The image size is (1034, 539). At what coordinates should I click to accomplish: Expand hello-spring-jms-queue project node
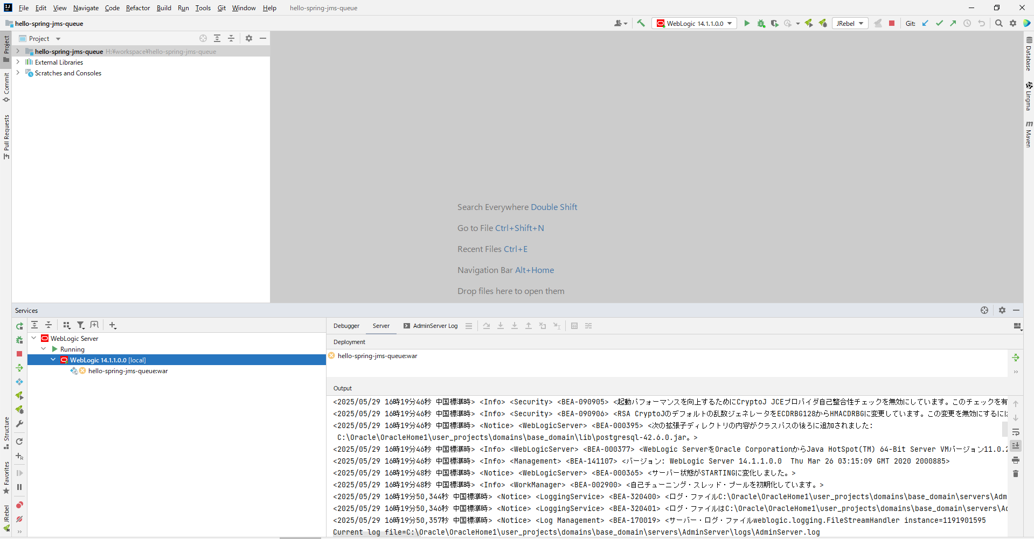[x=18, y=51]
